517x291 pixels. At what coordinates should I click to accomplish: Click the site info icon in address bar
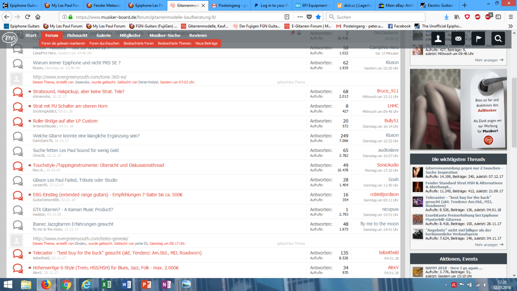click(64, 17)
